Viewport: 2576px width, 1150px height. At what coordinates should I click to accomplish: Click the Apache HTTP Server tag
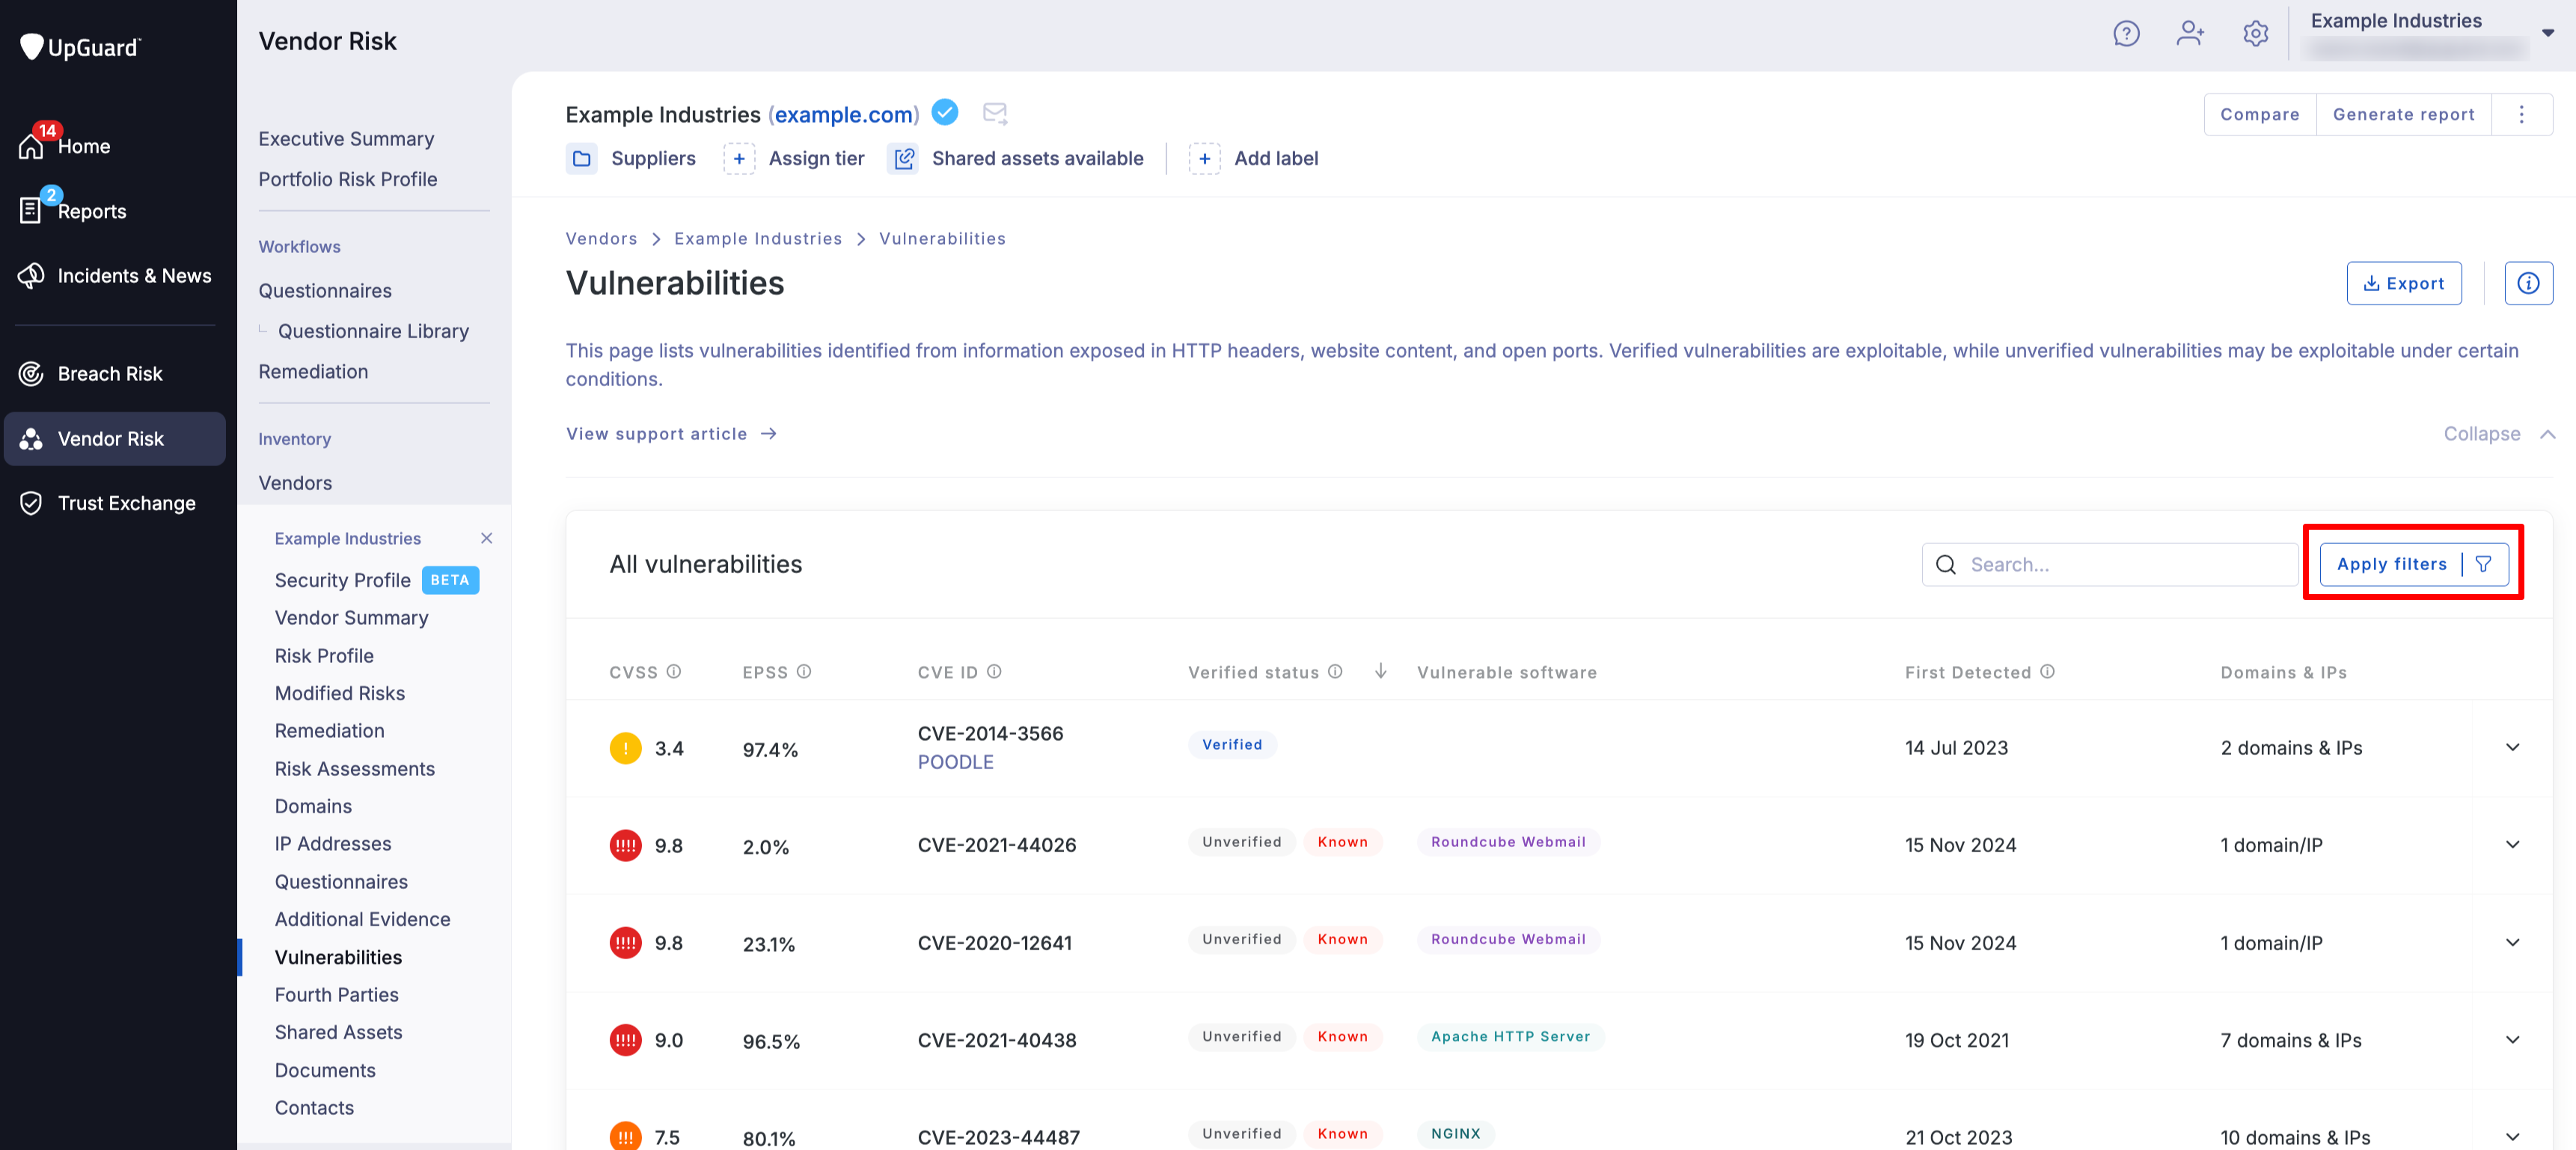(x=1510, y=1036)
